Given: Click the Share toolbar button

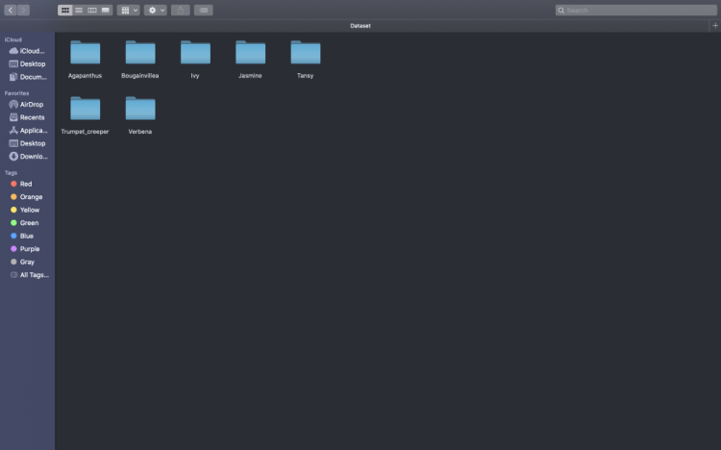Looking at the screenshot, I should coord(180,10).
